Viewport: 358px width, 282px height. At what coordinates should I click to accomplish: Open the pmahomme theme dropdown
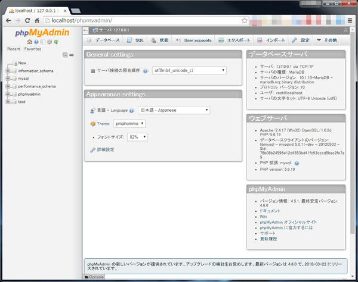(x=129, y=124)
